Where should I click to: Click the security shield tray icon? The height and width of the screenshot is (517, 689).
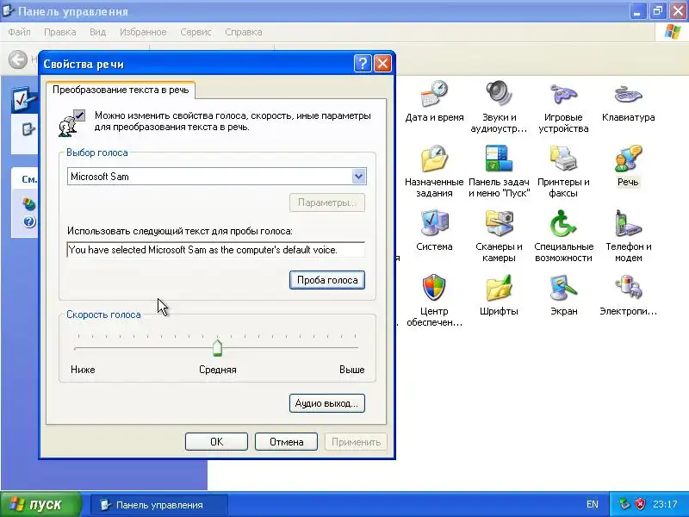pos(640,504)
